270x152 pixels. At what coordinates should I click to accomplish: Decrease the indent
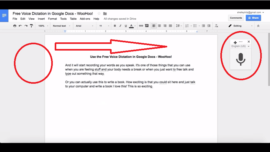pyautogui.click(x=203, y=26)
